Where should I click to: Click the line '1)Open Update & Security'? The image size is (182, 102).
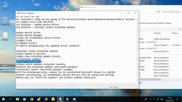(x=31, y=54)
